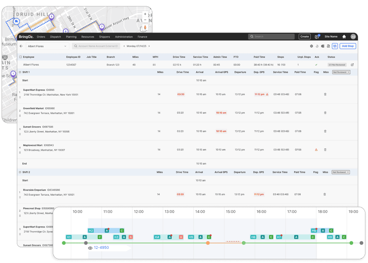Go to the previous day arrow

tap(124, 46)
